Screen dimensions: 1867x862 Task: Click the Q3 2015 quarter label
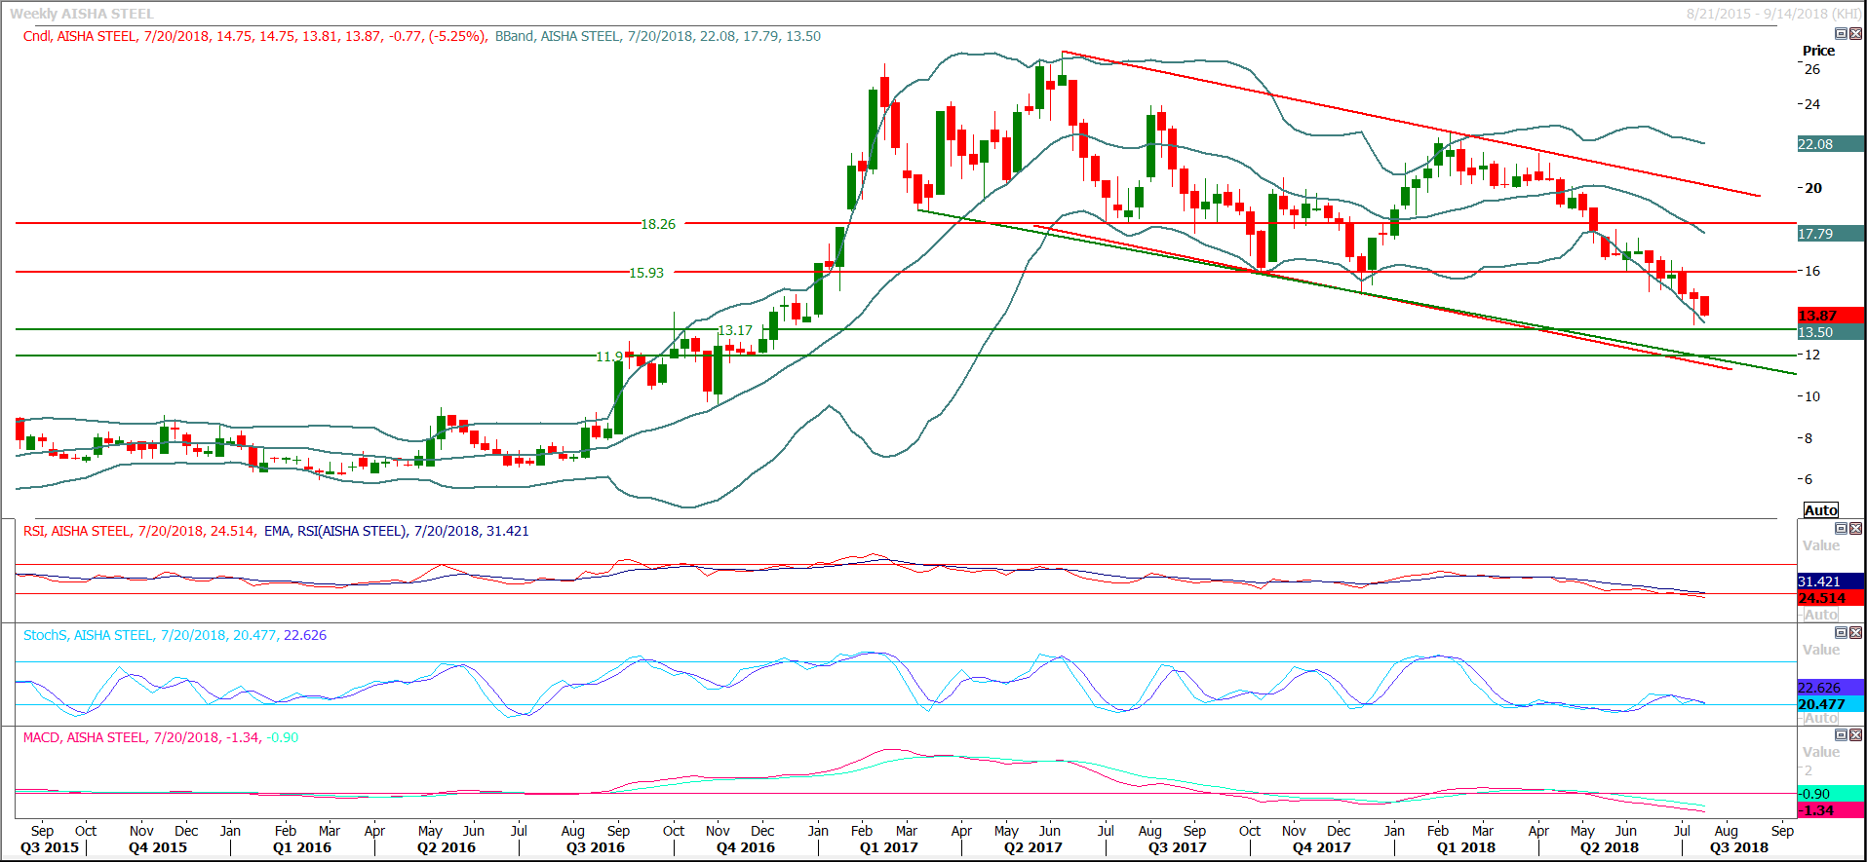(50, 847)
